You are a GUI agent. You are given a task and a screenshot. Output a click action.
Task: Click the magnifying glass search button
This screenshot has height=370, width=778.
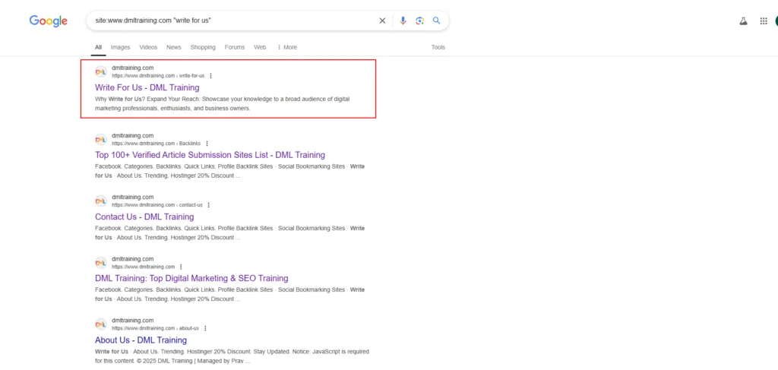(437, 21)
